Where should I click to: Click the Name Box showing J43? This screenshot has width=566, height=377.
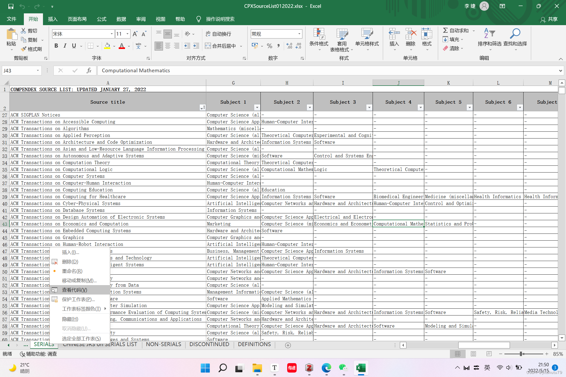pos(18,70)
